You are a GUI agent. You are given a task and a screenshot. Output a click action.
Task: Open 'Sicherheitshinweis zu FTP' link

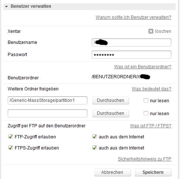coord(144,159)
